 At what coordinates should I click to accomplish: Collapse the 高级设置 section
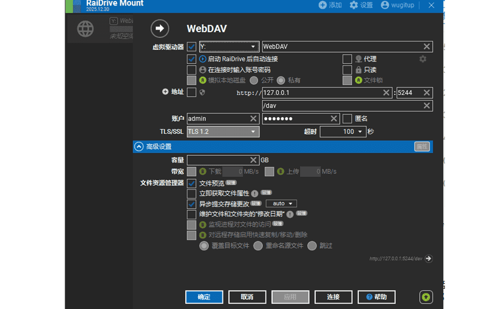tap(139, 147)
